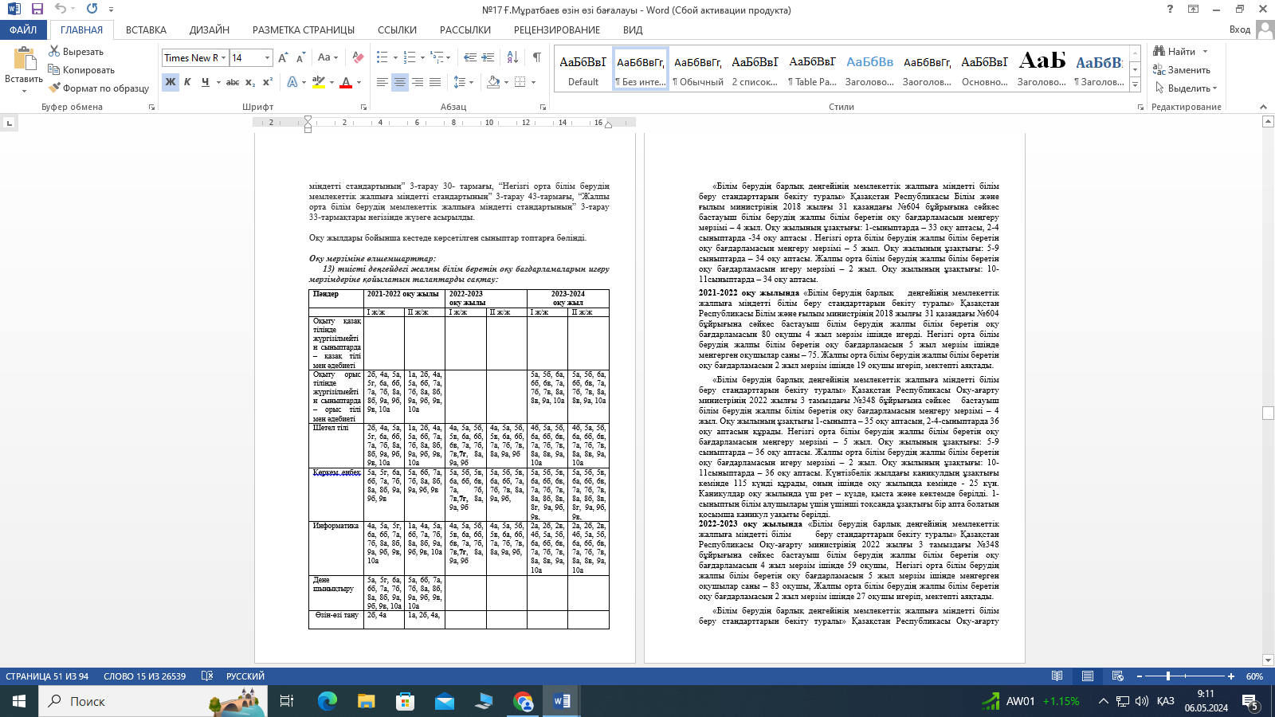
Task: Click Replace (Заменить) in Editing group
Action: pyautogui.click(x=1182, y=70)
